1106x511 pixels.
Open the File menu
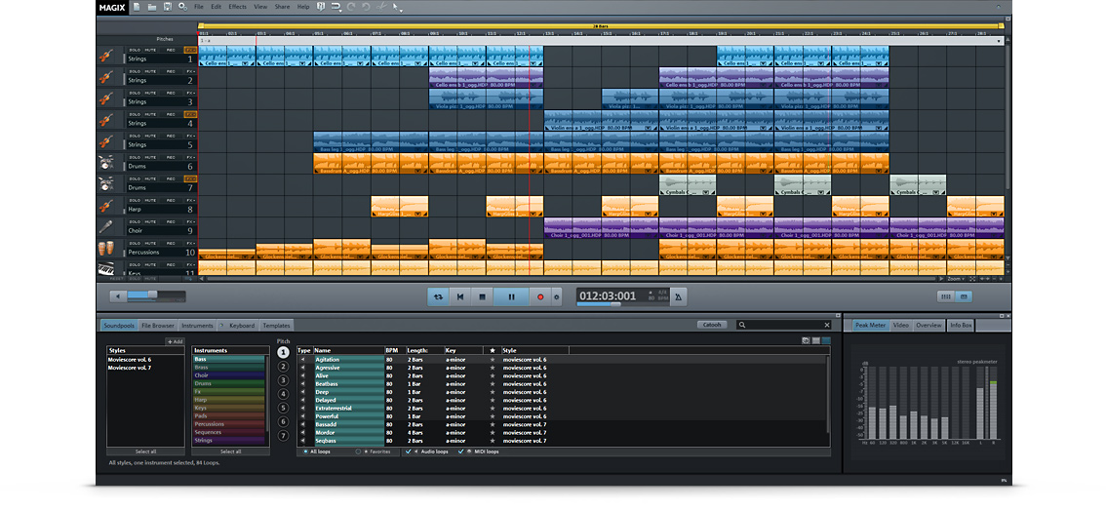point(199,7)
